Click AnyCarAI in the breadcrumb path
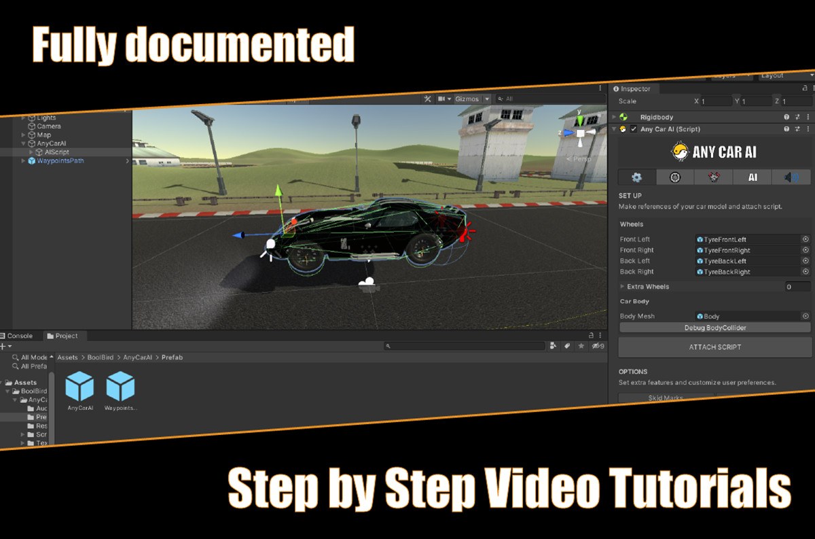815x539 pixels. (x=138, y=358)
